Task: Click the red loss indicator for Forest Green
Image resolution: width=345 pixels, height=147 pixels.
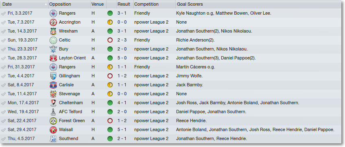Action: 110,121
